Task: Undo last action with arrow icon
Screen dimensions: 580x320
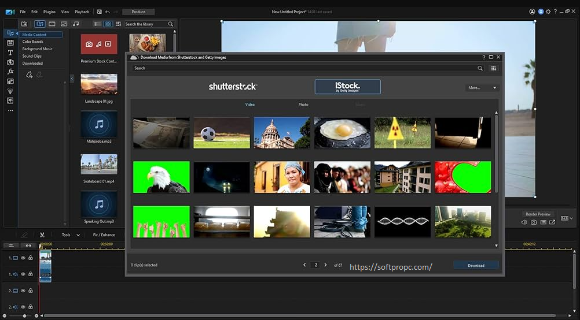Action: coord(108,12)
